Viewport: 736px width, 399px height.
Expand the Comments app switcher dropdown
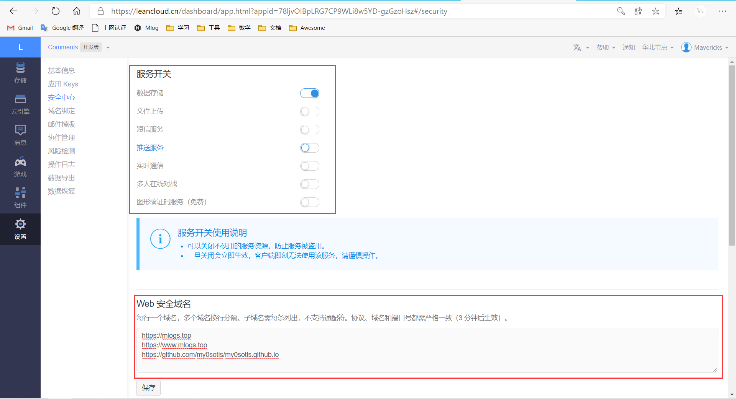(x=108, y=47)
